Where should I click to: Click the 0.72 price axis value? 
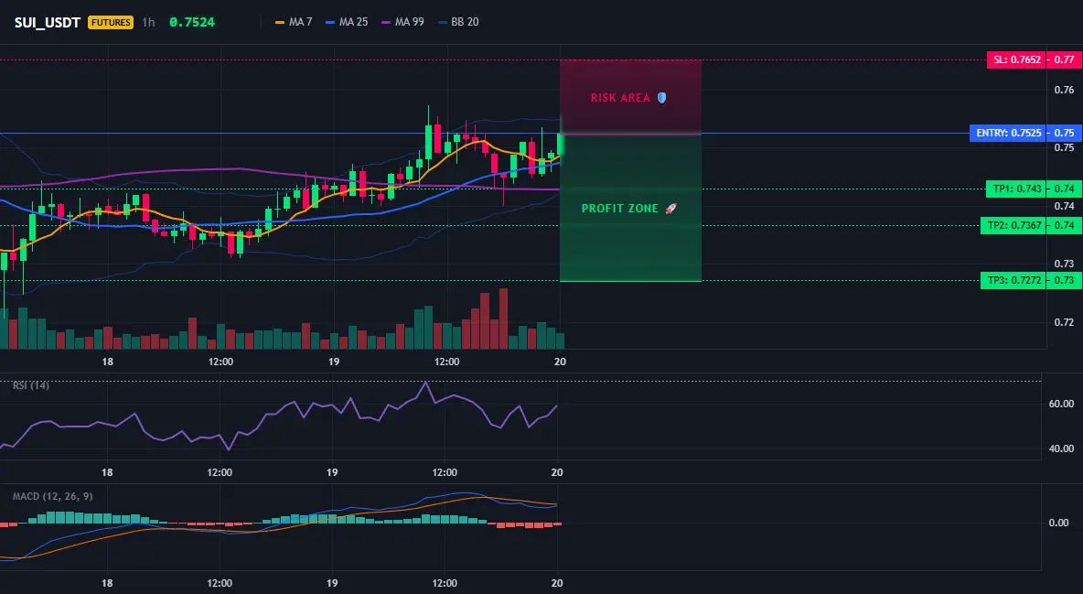(1065, 322)
